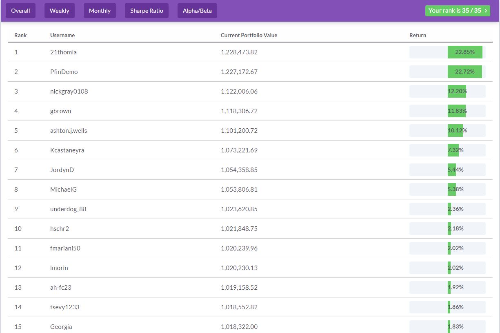Open the Alpha/Beta tab
This screenshot has width=500, height=333.
coord(197,11)
